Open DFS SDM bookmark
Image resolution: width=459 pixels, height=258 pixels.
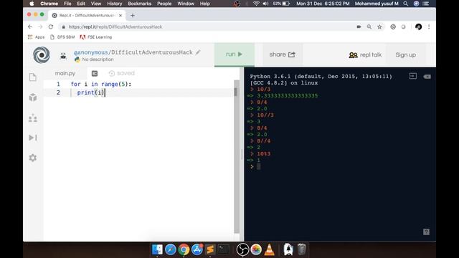coord(62,37)
